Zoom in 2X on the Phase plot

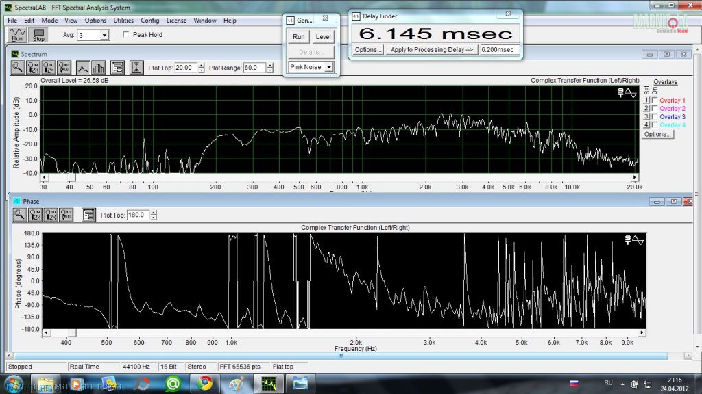(36, 215)
